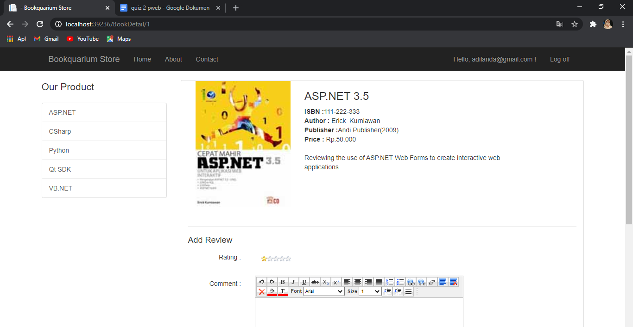This screenshot has height=327, width=633.
Task: Select Python product category
Action: 104,150
